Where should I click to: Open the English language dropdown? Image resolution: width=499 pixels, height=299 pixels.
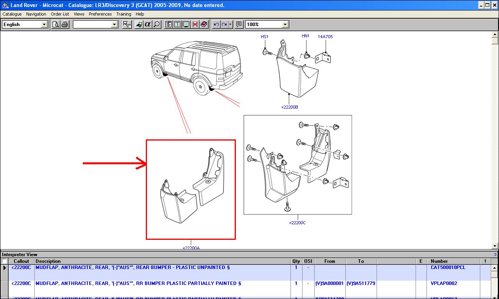point(44,25)
